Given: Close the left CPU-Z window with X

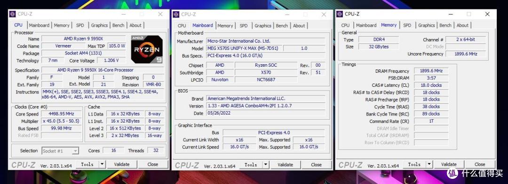Looking at the screenshot, I should (x=160, y=14).
